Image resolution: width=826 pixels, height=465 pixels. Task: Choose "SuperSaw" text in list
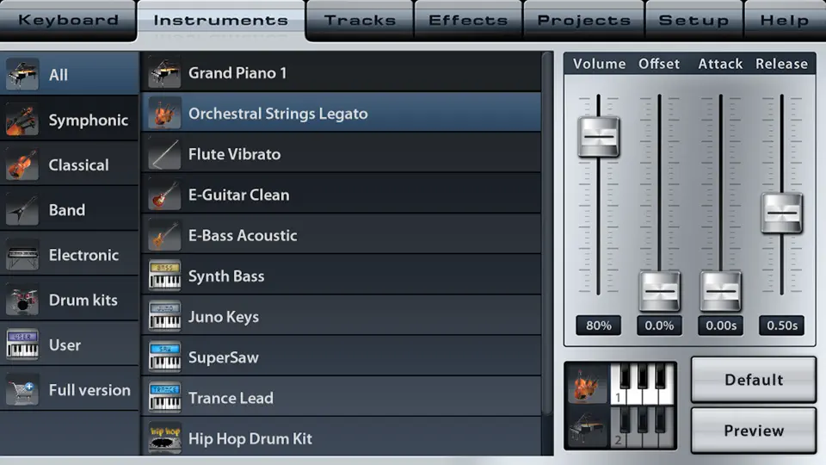[x=224, y=357]
